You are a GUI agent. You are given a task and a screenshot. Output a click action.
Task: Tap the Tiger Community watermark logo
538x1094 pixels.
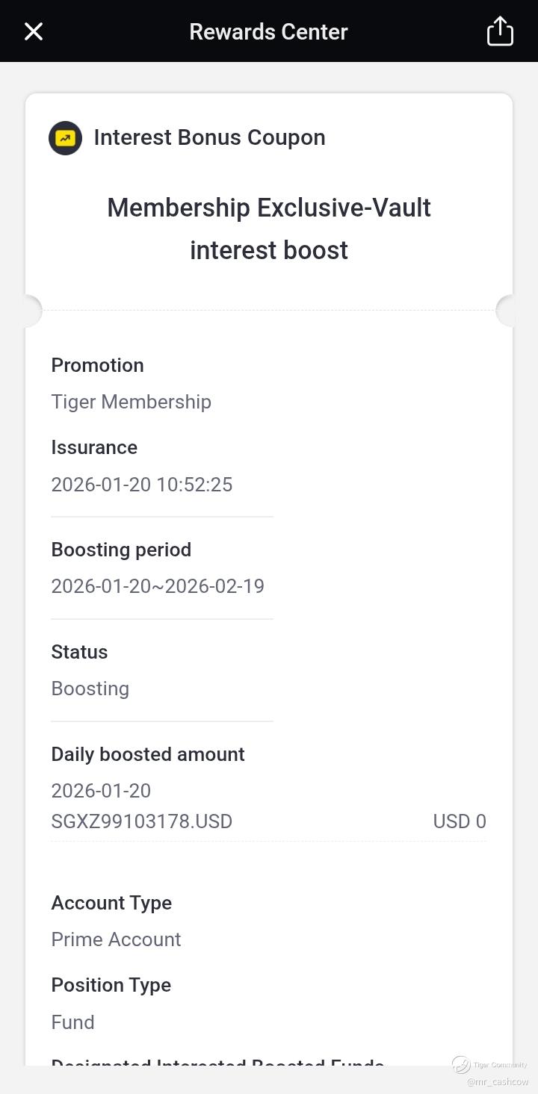point(462,1064)
